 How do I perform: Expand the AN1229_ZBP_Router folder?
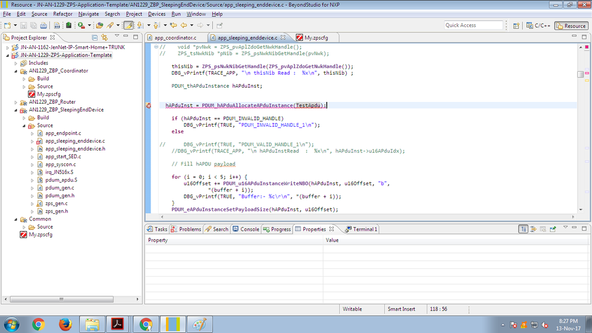click(x=16, y=103)
